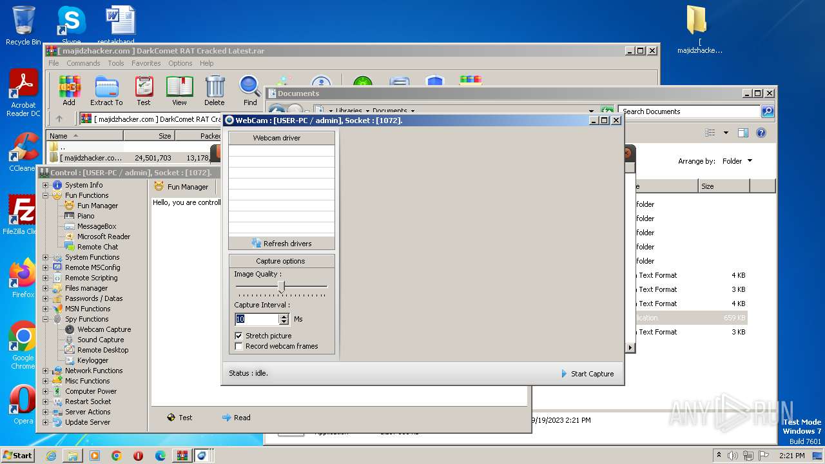Open the Keylogger item
This screenshot has height=464, width=825.
coord(93,360)
